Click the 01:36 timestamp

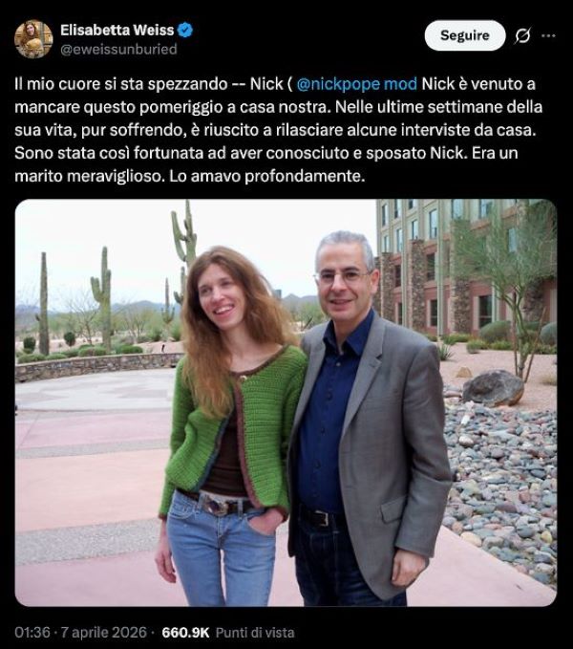pos(32,633)
